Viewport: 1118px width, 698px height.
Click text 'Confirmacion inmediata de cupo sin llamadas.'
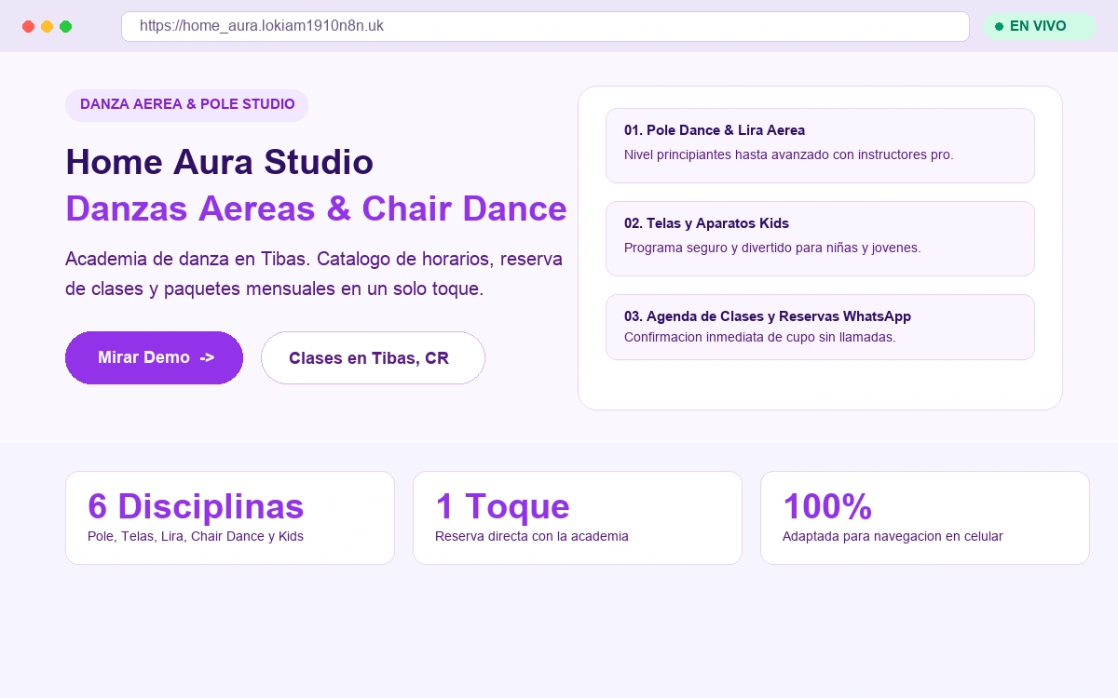760,337
